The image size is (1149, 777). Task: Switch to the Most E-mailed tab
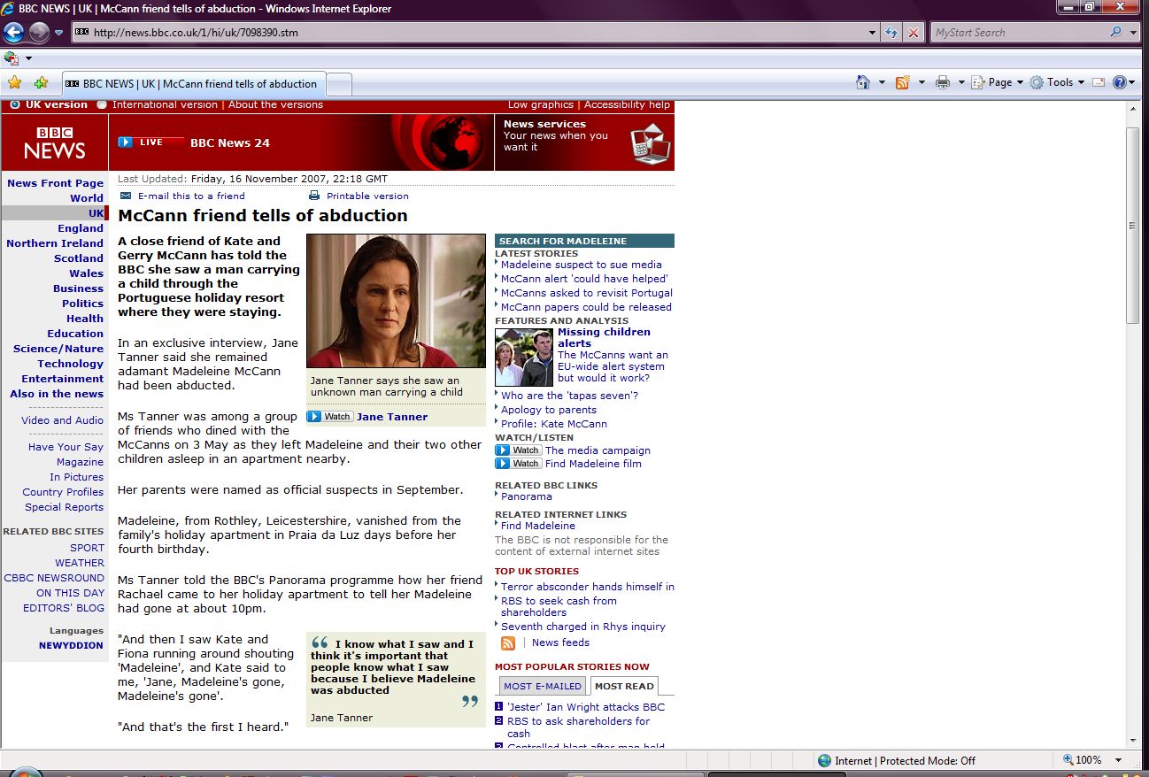click(543, 686)
